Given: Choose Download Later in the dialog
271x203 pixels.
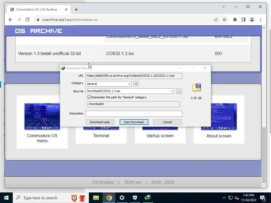Looking at the screenshot, I should 100,122.
